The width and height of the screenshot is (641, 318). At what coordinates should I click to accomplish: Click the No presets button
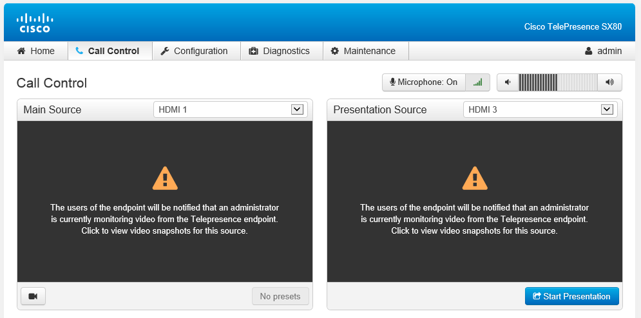click(280, 296)
